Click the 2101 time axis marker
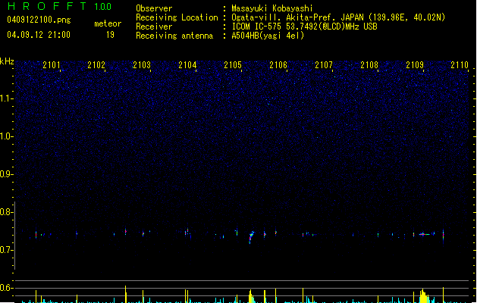The image size is (477, 303). point(52,65)
